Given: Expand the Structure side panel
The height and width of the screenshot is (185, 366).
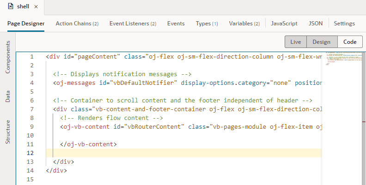Looking at the screenshot, I should point(8,132).
